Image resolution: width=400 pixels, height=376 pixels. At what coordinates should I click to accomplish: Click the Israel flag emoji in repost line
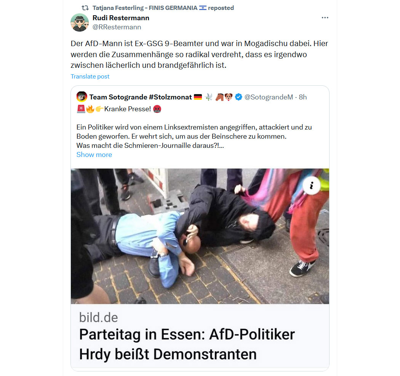coord(203,8)
